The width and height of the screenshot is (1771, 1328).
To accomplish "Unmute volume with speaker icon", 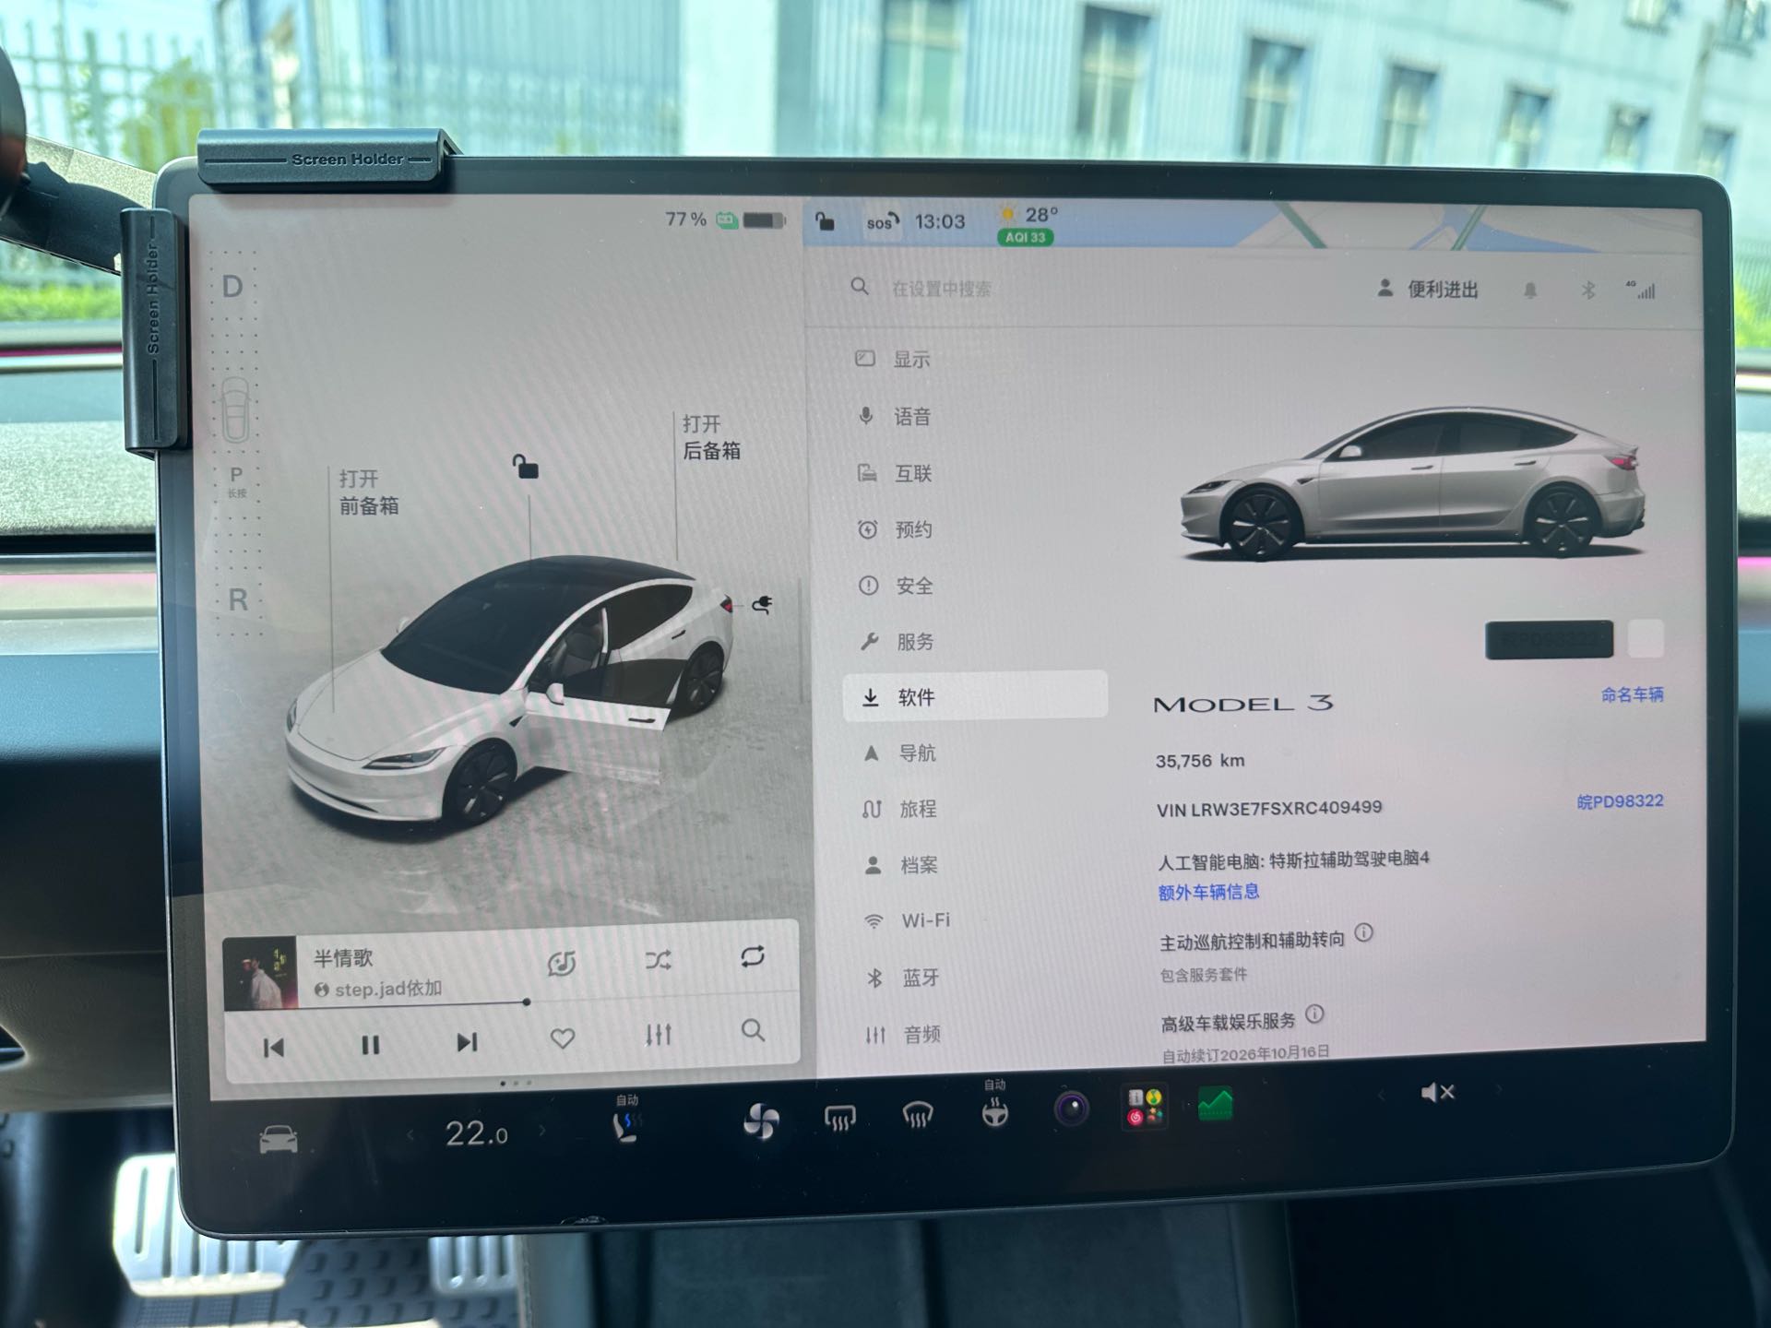I will tap(1437, 1093).
